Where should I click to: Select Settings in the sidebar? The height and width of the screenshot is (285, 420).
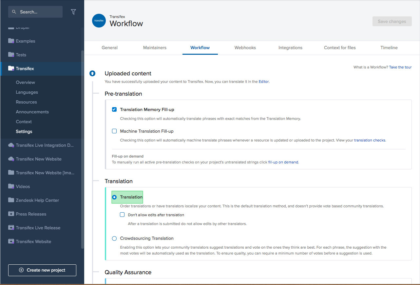click(x=24, y=131)
